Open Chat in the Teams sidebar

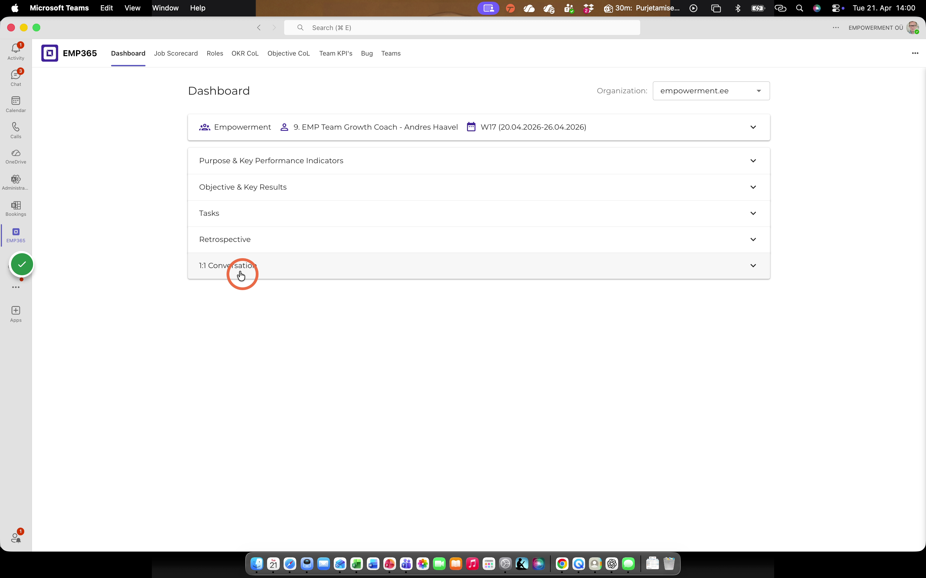point(16,78)
